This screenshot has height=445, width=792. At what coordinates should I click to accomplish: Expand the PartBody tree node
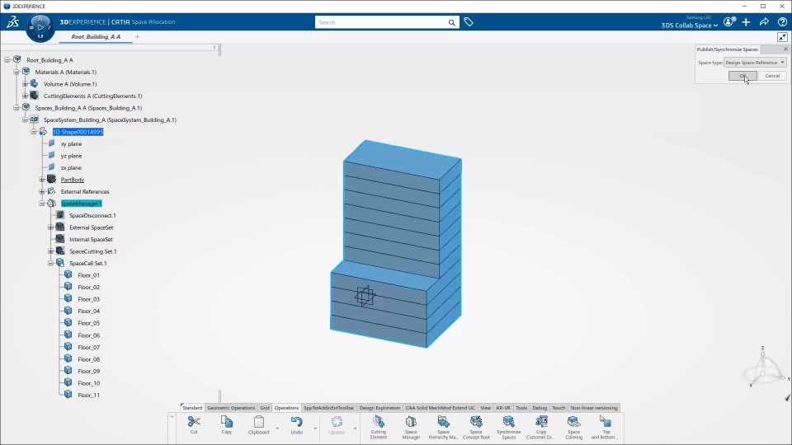point(42,180)
